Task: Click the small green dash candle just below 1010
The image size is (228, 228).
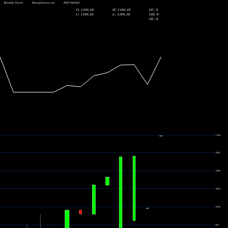Action: (147, 208)
